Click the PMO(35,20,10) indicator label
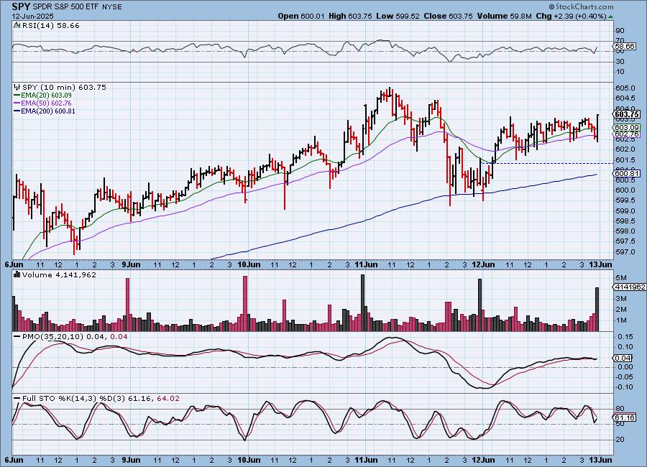The image size is (647, 467). [52, 337]
